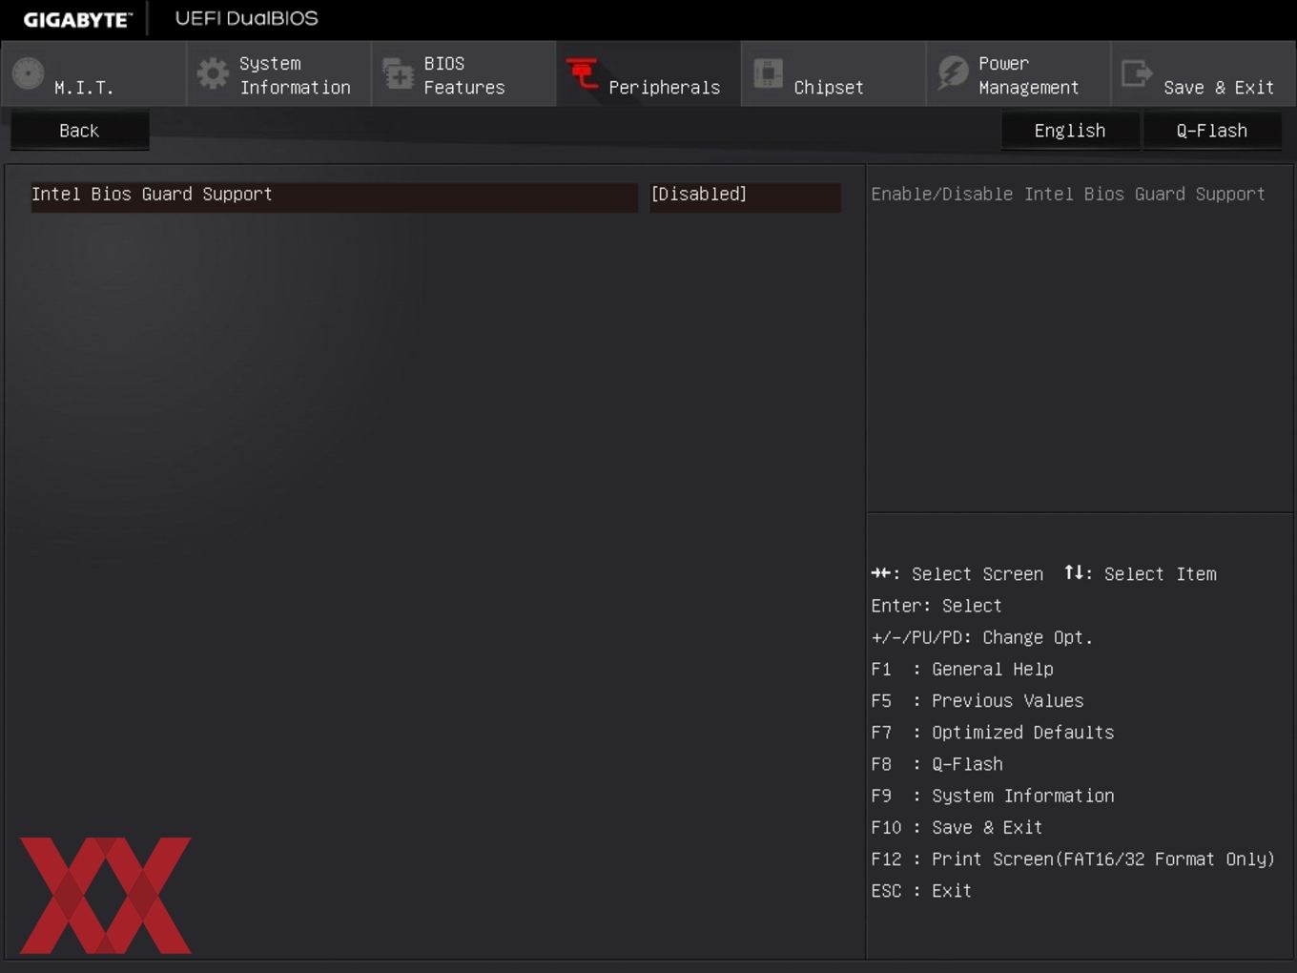Click the F1 General Help line
The height and width of the screenshot is (973, 1297).
(962, 670)
